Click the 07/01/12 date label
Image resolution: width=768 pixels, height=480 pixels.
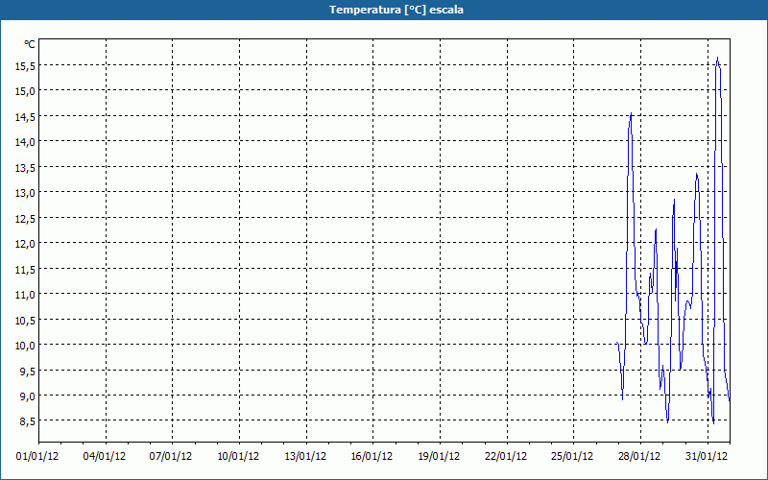click(171, 457)
